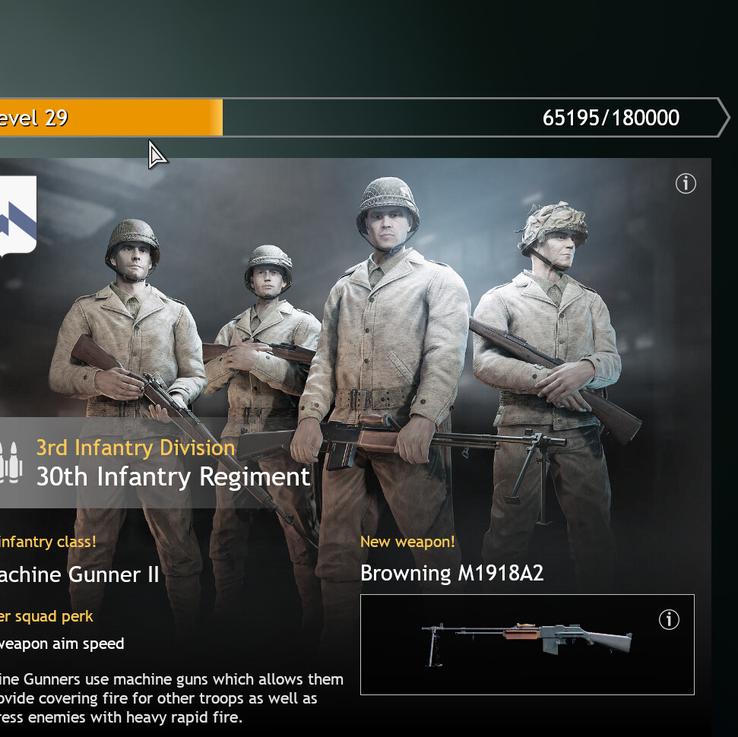Open the squad info icon above soldiers

pos(686,184)
